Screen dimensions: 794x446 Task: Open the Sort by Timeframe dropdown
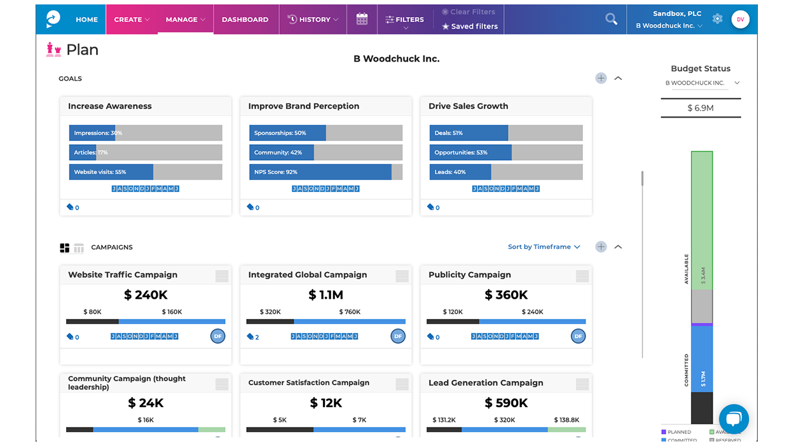click(544, 247)
